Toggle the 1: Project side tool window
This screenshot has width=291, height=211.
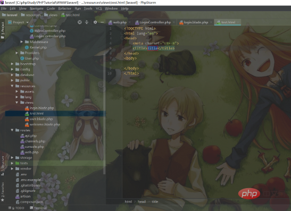[3, 30]
